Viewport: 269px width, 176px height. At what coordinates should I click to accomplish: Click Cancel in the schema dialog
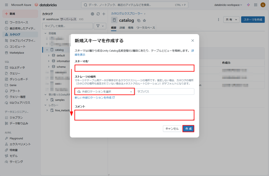click(x=172, y=129)
